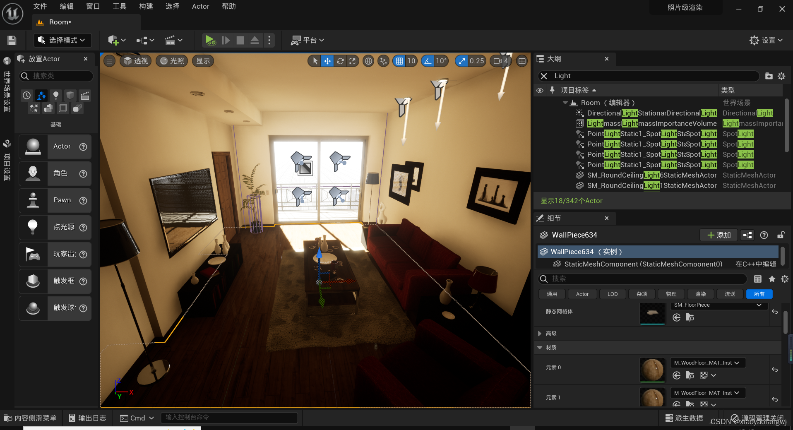Open the Blueprints toolbar menu

(x=145, y=40)
